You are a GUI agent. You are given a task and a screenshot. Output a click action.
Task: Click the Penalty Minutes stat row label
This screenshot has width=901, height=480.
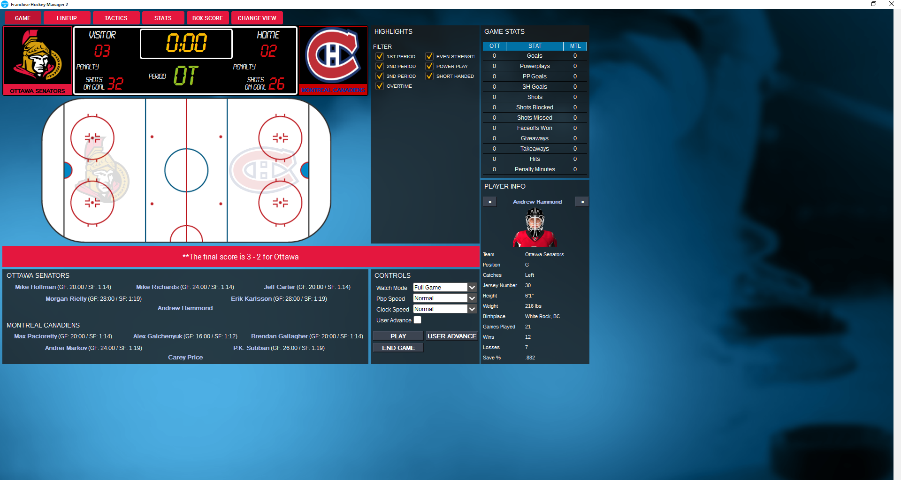534,169
